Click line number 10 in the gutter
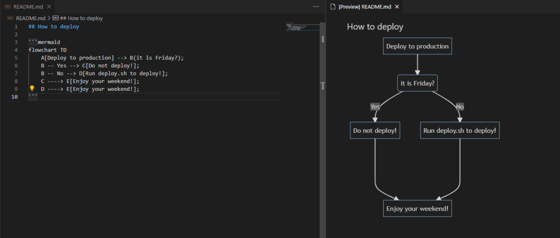560x238 pixels. pos(14,97)
